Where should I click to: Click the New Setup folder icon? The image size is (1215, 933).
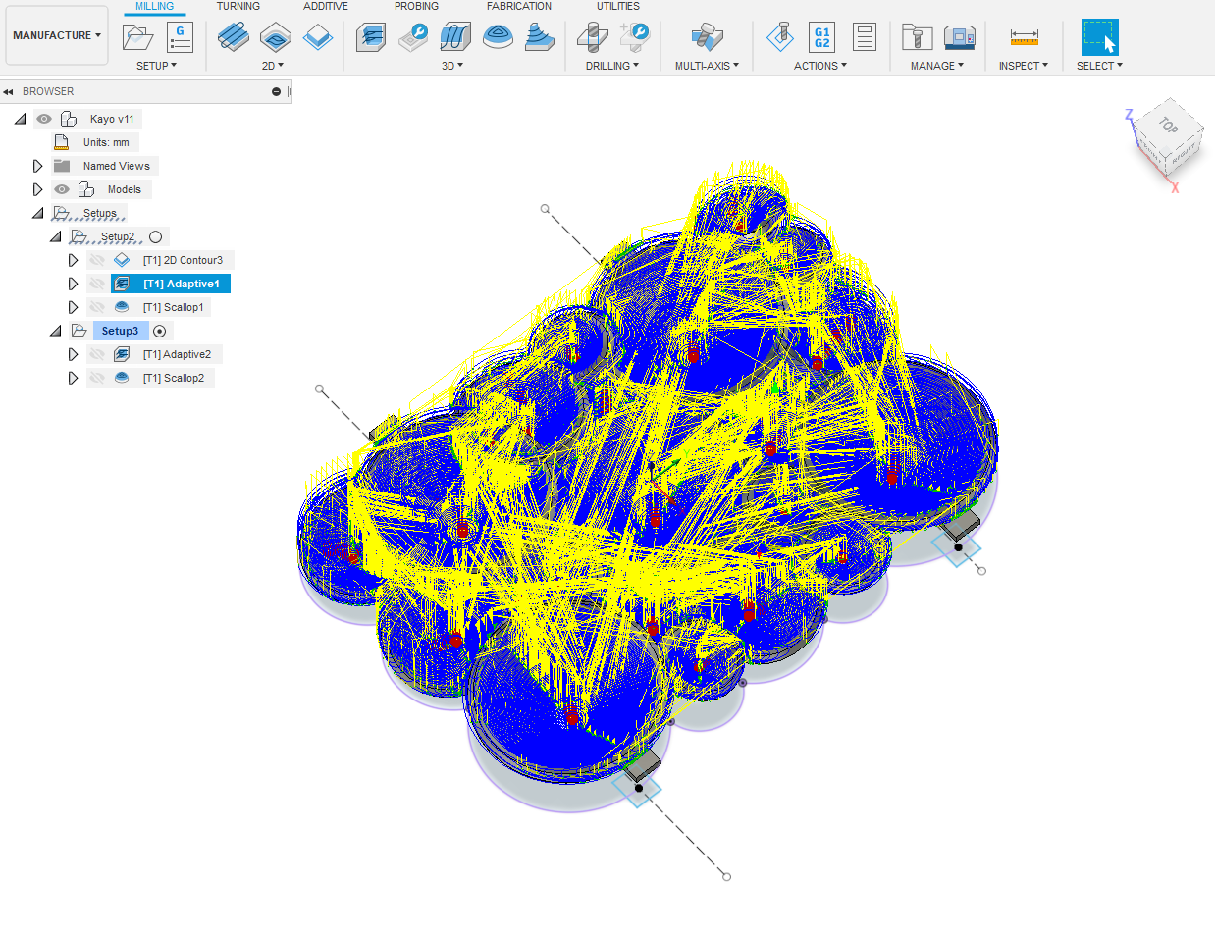138,37
